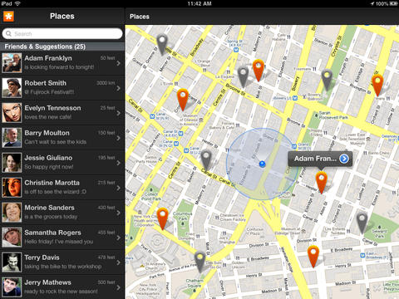Tap Morine Sanders' profile thumbnail
399x299 pixels.
tap(12, 213)
